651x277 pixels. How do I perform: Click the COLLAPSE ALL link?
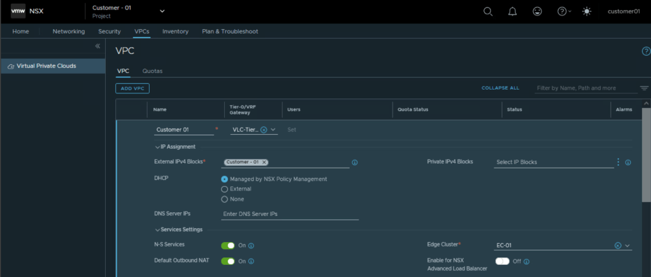(500, 88)
